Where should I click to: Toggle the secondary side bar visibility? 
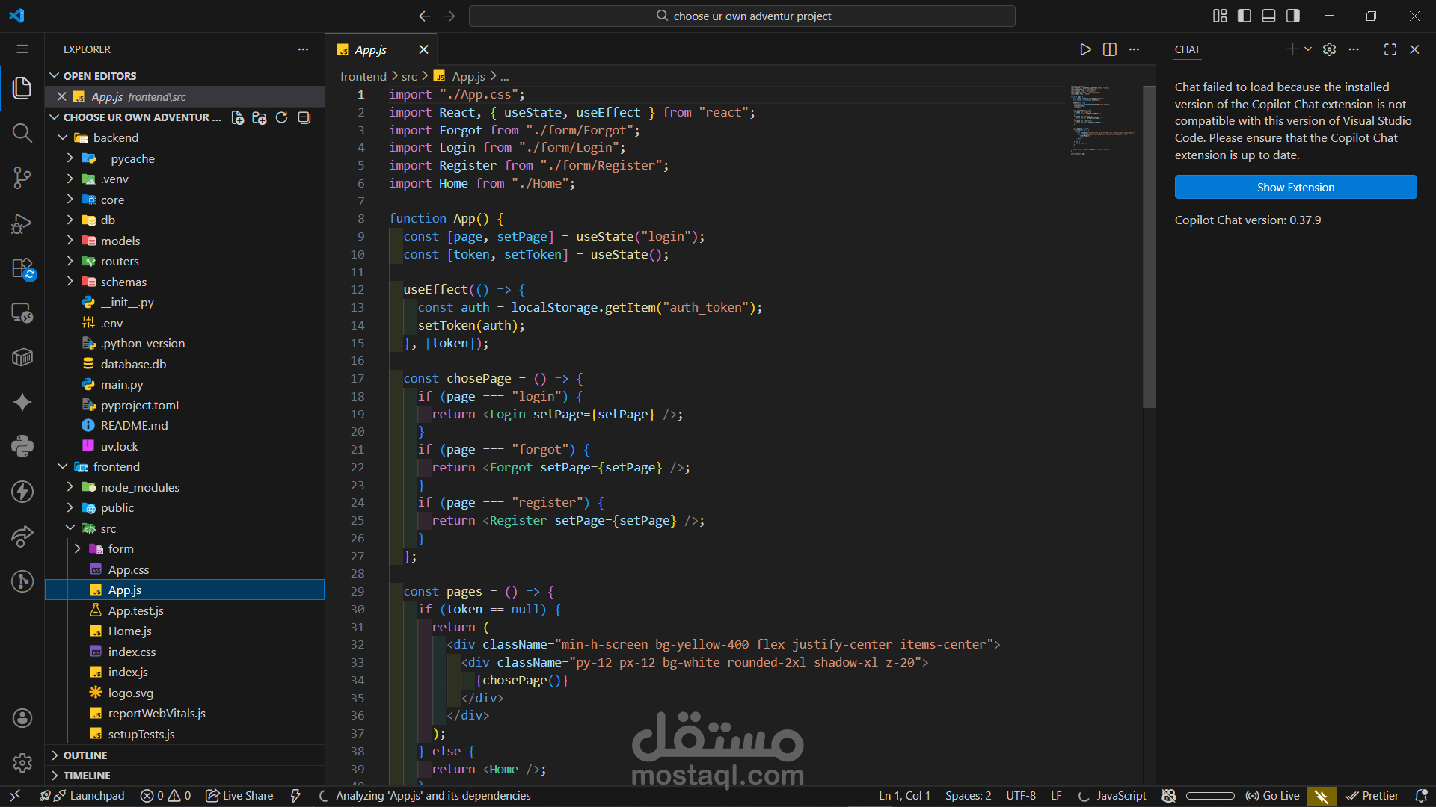pyautogui.click(x=1292, y=16)
